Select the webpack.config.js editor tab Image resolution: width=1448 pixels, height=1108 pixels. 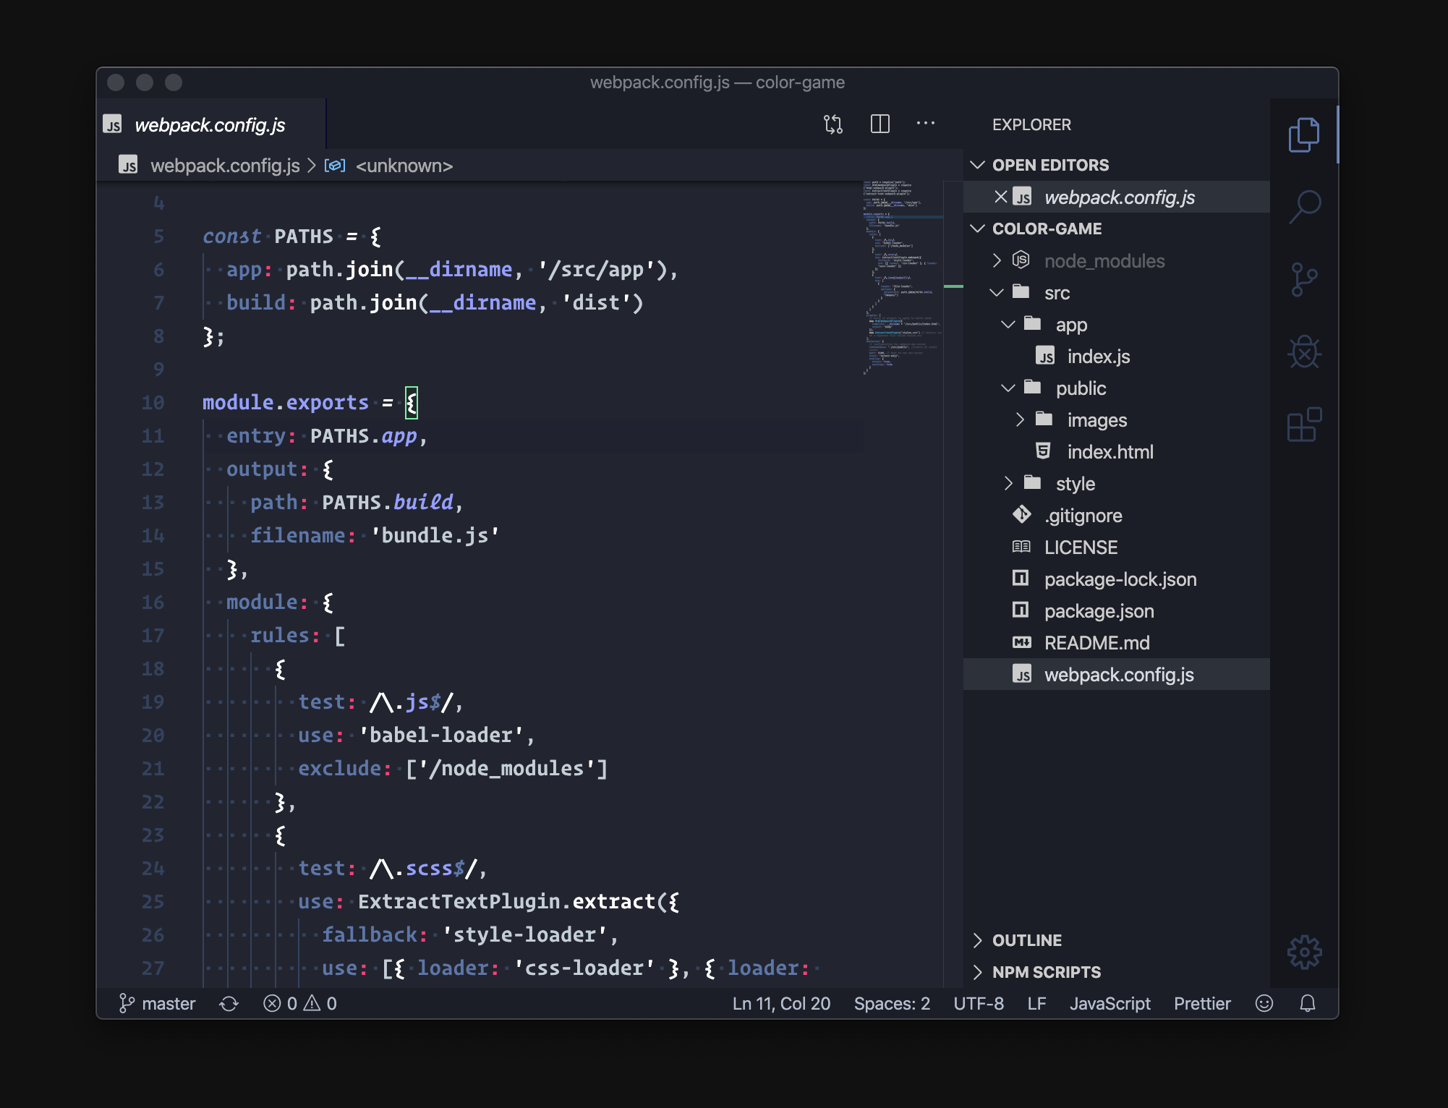point(210,125)
